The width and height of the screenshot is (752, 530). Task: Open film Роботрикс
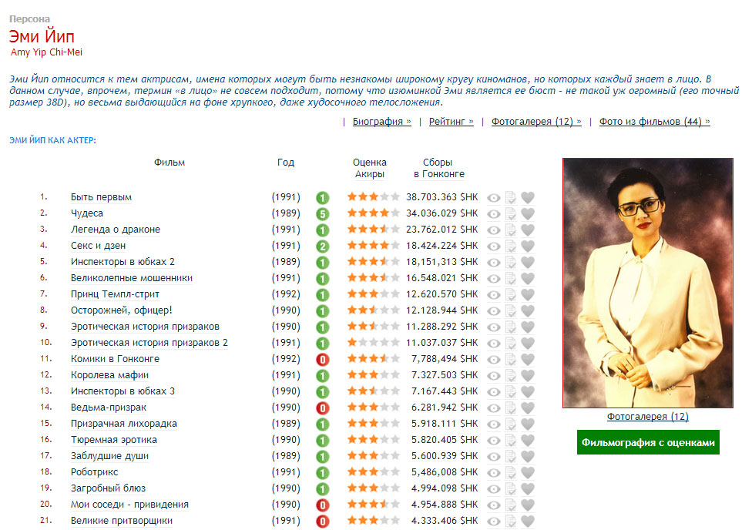94,472
